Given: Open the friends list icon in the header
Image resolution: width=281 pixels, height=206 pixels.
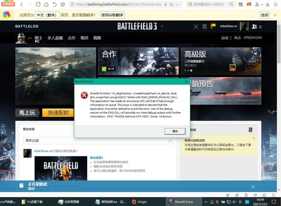Looking at the screenshot, I should click(x=254, y=27).
